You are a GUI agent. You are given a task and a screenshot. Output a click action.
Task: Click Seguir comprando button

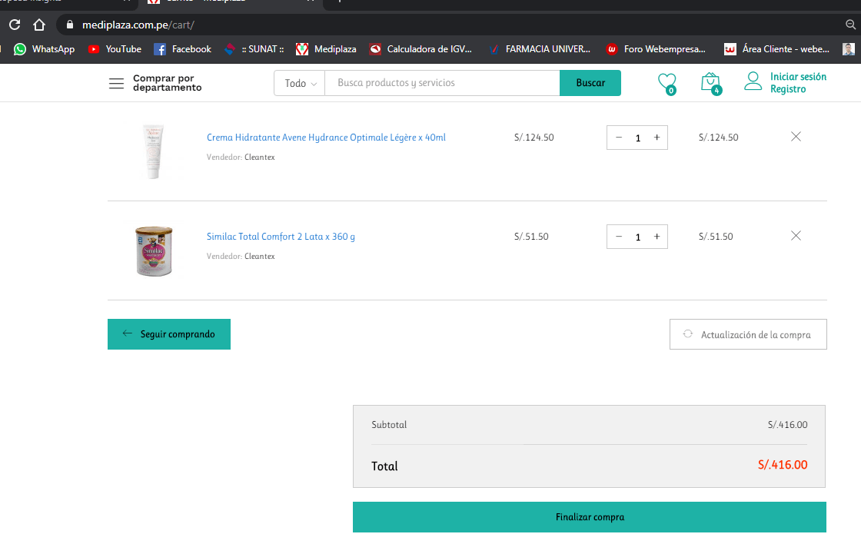coord(169,334)
